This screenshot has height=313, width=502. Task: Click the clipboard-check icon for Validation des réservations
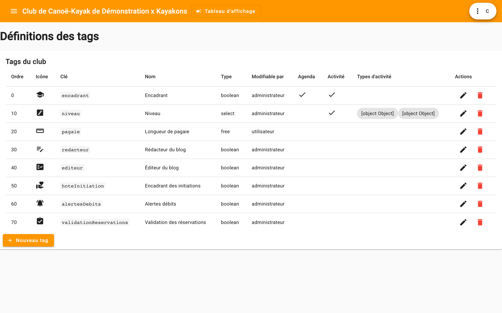40,221
